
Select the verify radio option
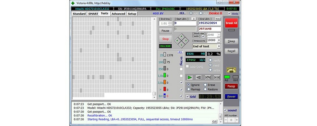pos(210,60)
